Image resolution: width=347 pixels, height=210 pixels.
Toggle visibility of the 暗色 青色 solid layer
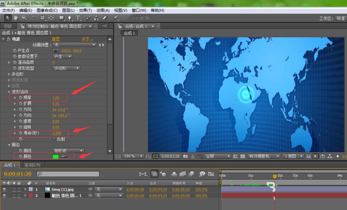(4, 196)
